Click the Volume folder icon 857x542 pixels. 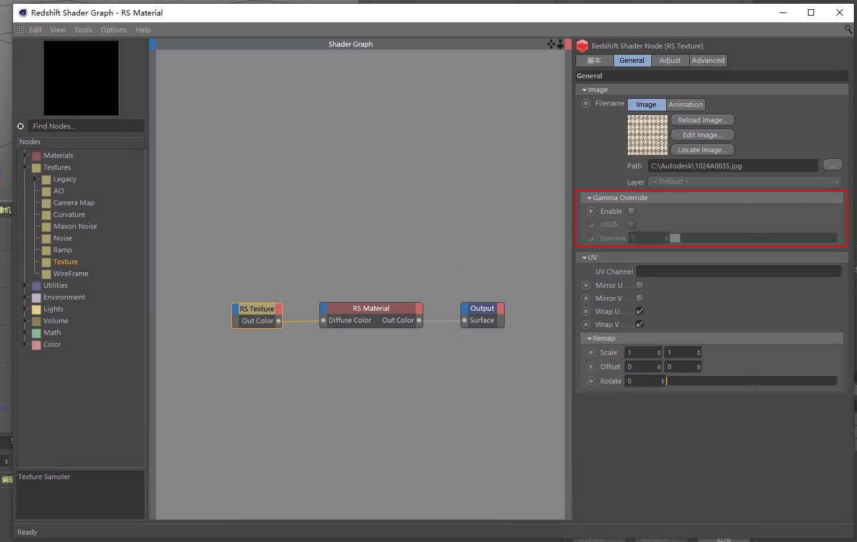coord(37,321)
